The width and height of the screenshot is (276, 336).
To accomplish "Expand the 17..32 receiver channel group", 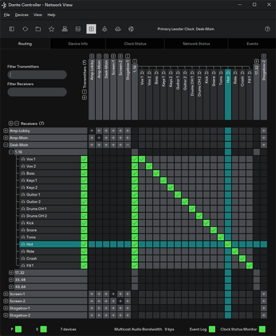I will [11, 272].
